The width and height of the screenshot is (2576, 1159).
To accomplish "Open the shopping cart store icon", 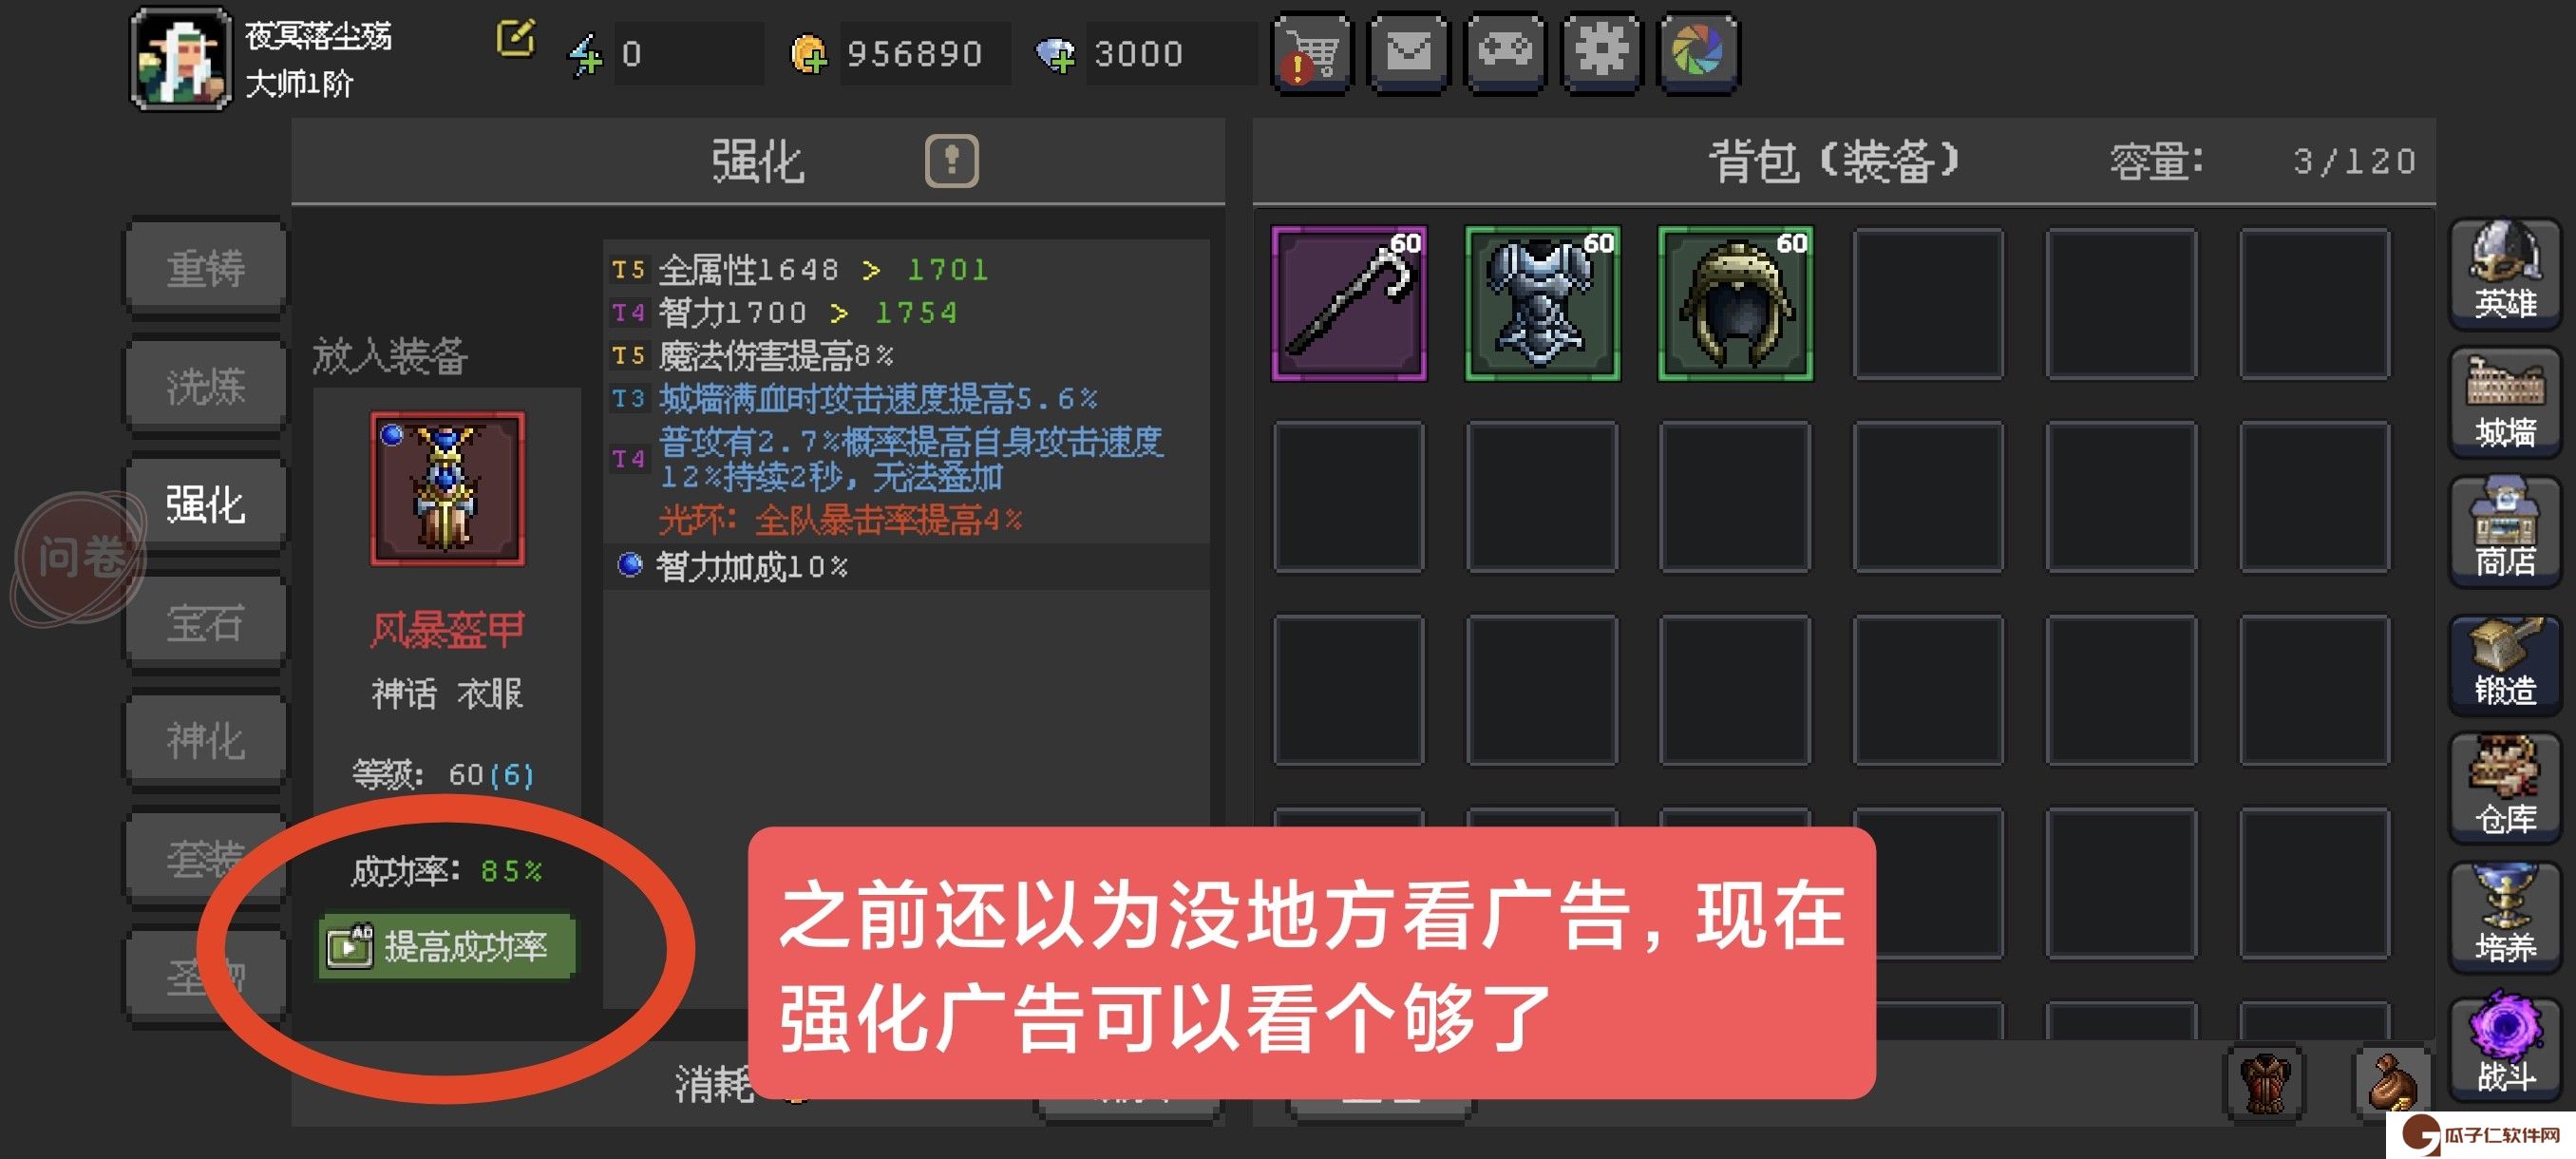I will pyautogui.click(x=1311, y=53).
